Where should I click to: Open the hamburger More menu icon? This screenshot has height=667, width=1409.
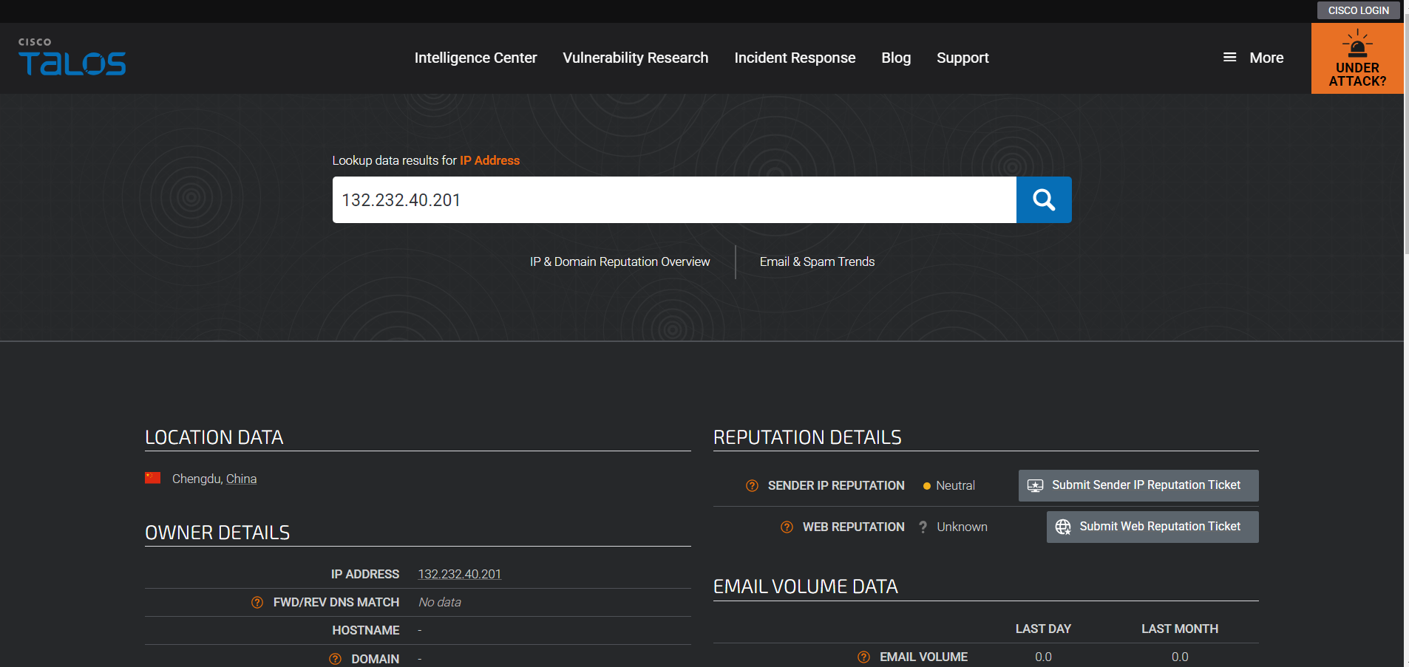pos(1230,57)
